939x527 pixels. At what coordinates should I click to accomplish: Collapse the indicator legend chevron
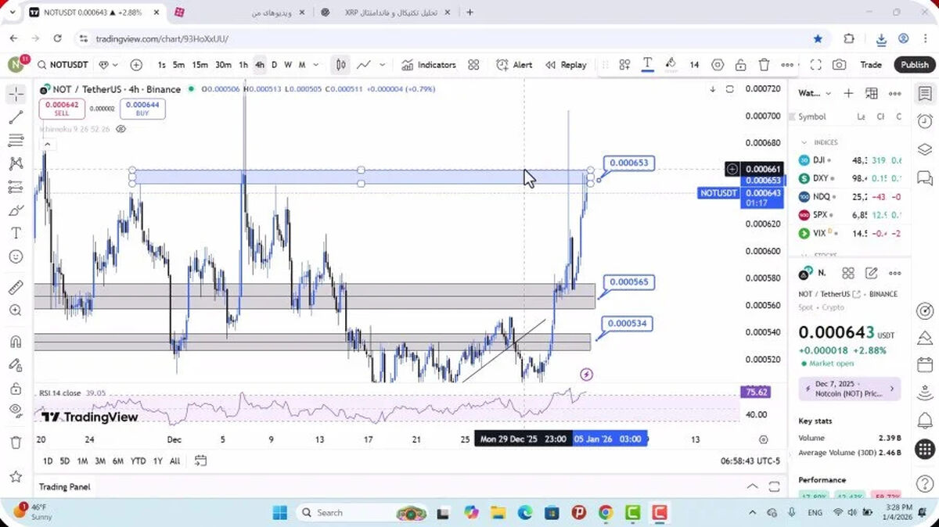47,144
